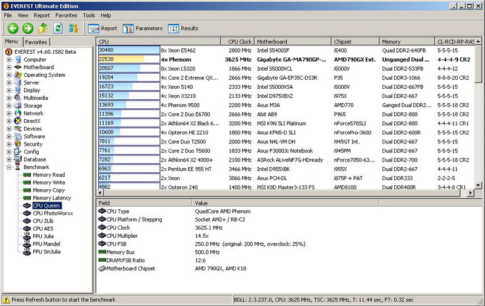Open the CPU AES benchmark

point(43,229)
